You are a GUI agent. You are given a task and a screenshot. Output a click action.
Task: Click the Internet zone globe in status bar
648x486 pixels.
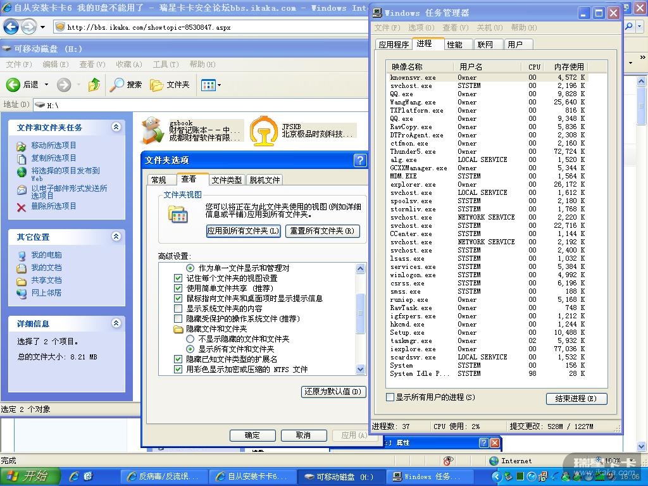494,461
